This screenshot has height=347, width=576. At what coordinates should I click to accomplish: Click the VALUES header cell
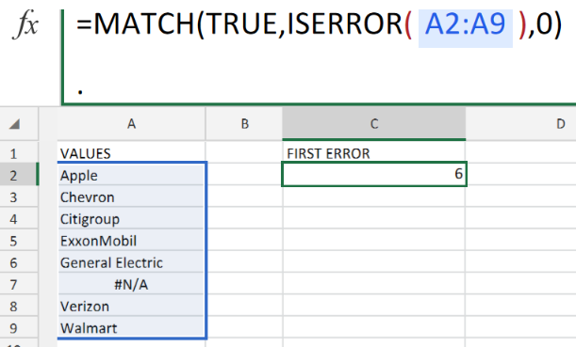click(x=132, y=153)
